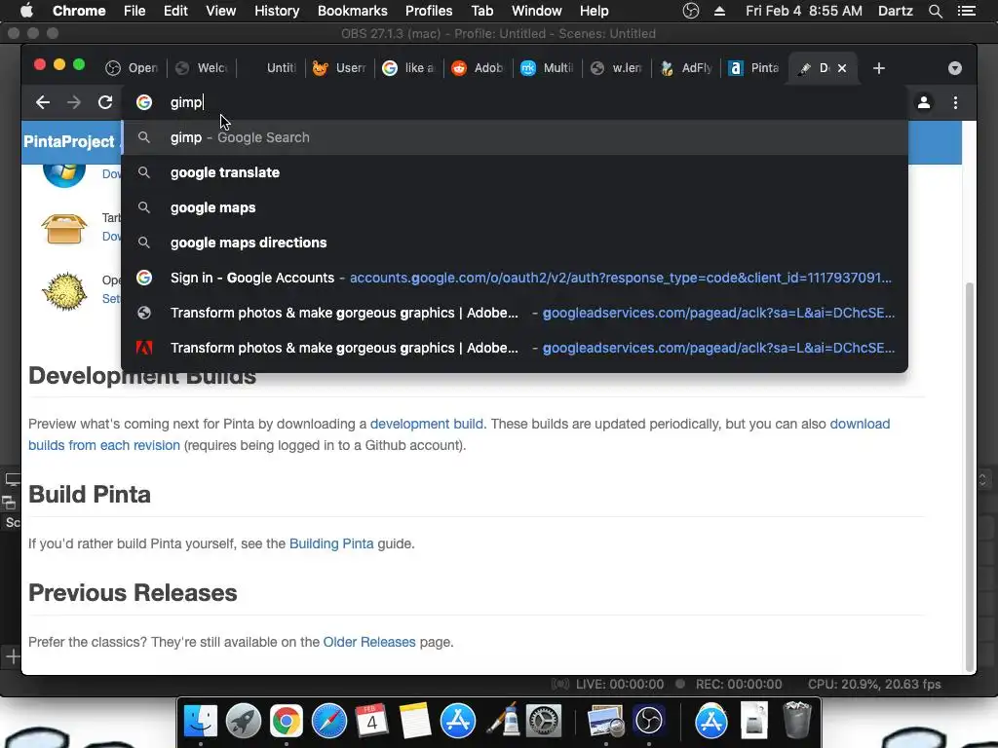Open the File menu
Viewport: 998px width, 748px height.
[x=134, y=11]
